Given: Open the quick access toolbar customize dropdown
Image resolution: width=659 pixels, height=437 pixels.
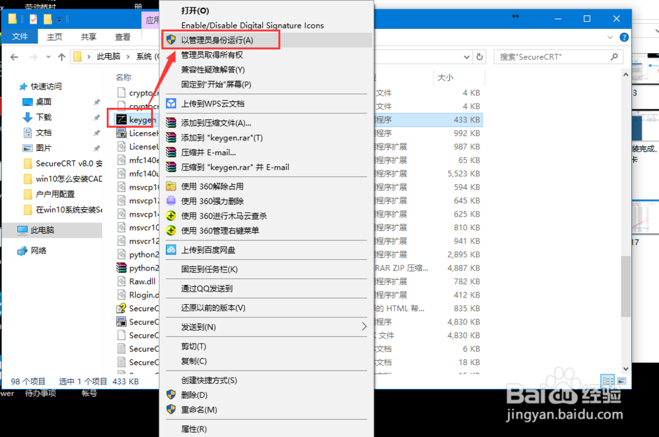Looking at the screenshot, I should point(58,20).
